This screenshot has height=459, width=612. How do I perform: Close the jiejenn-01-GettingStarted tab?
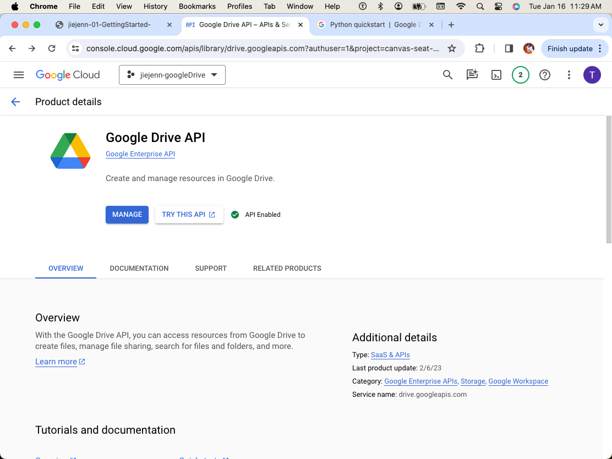pyautogui.click(x=170, y=25)
